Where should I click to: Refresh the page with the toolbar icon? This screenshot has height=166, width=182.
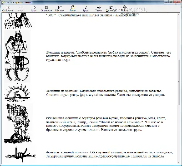click(x=60, y=9)
